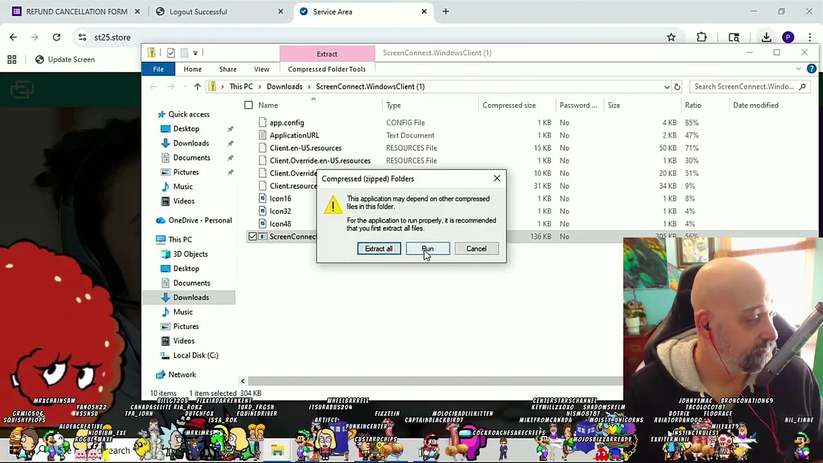Switch to the Share ribbon tab

coord(228,69)
